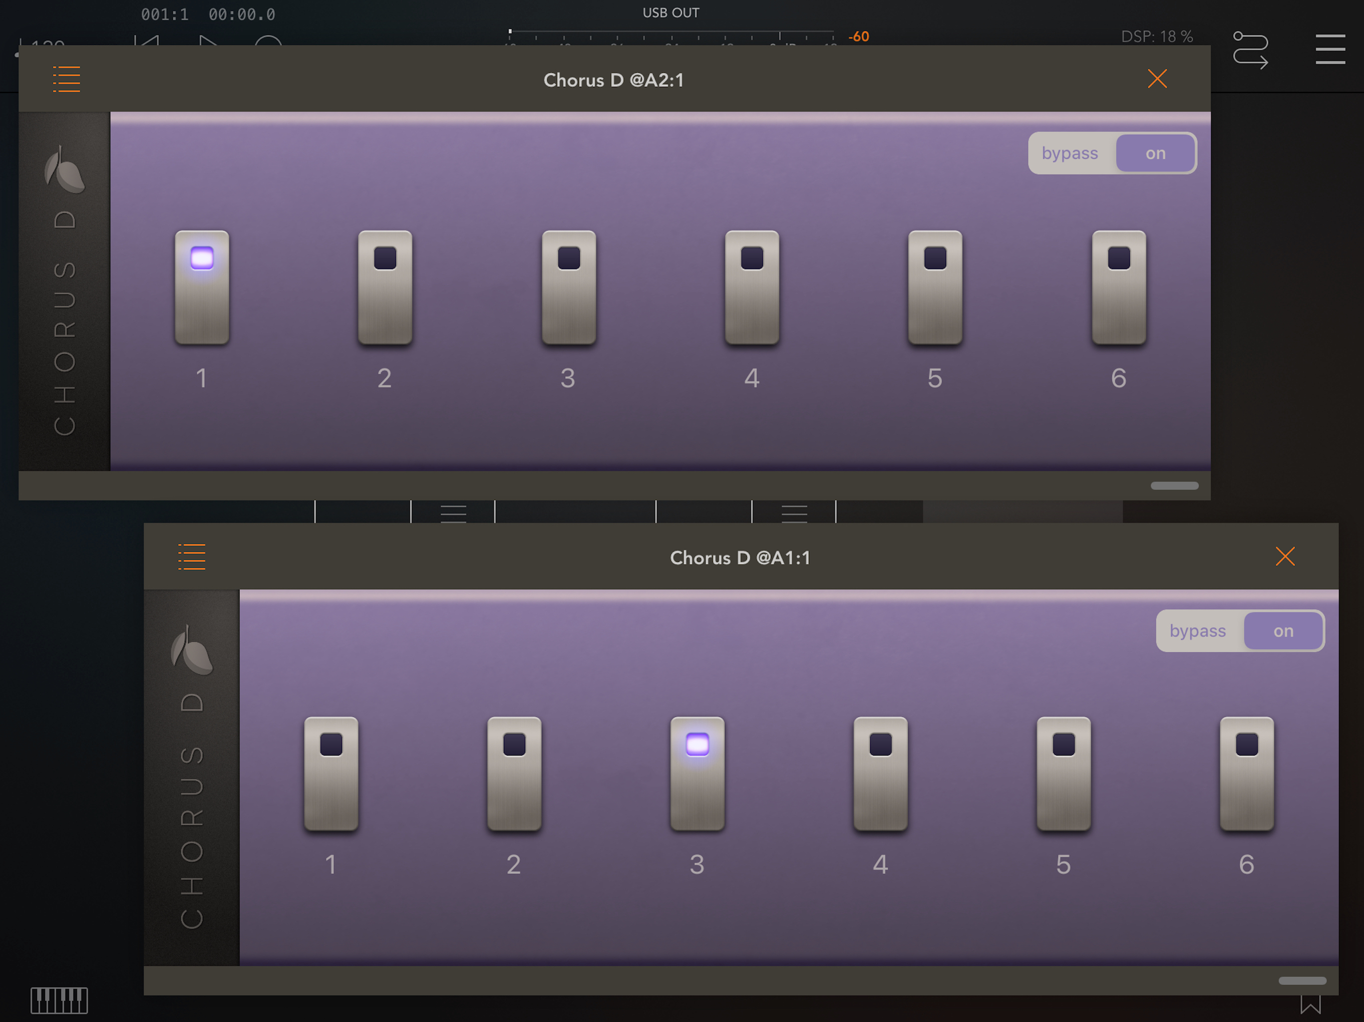
Task: Open the routing signal flow icon
Action: coord(1250,50)
